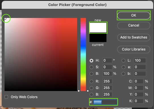Click the current black color swatch
This screenshot has height=109, width=154.
point(98,37)
